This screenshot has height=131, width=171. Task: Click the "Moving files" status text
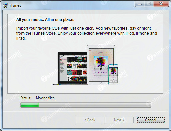(45, 98)
